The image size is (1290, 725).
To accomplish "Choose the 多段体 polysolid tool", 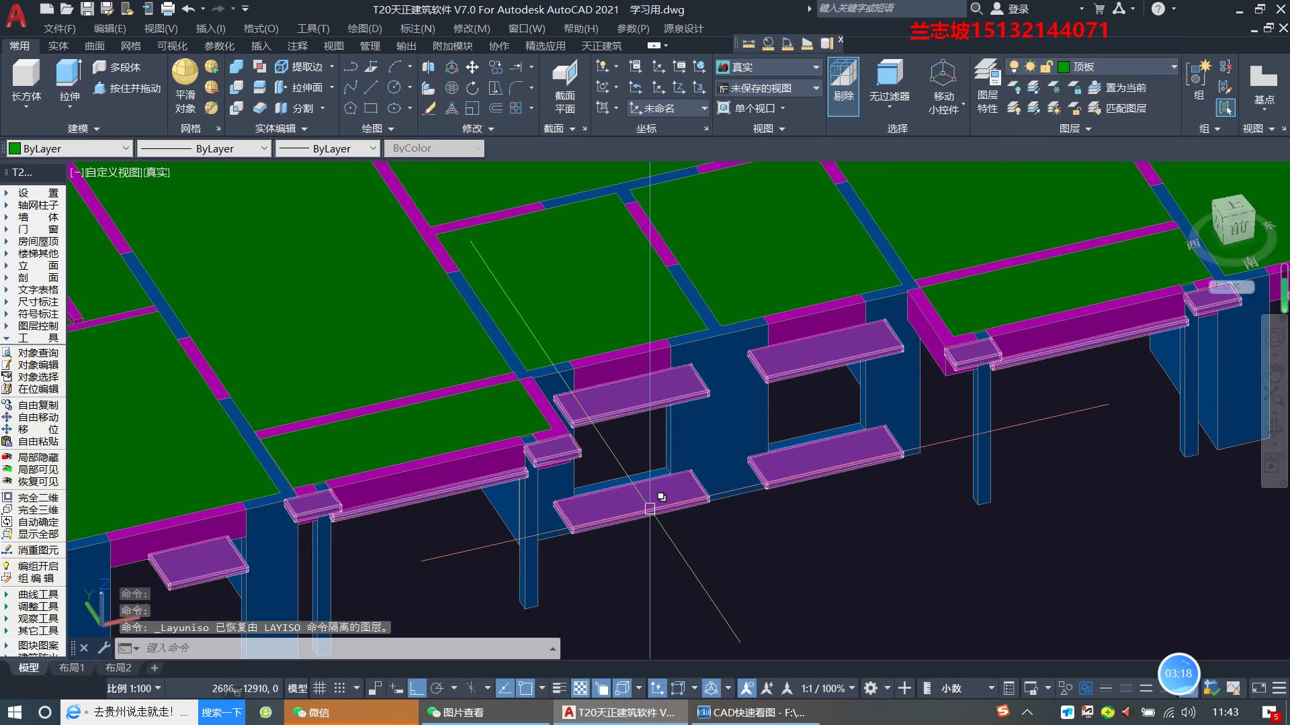I will coord(116,67).
